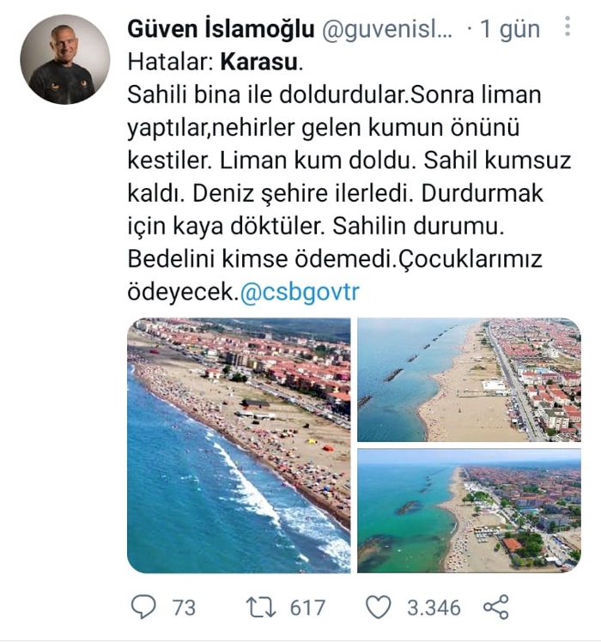View the 617 retweets count
Viewport: 601px width, 642px height.
[x=307, y=608]
